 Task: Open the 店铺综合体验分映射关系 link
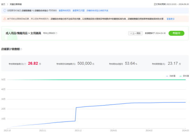[97, 11]
